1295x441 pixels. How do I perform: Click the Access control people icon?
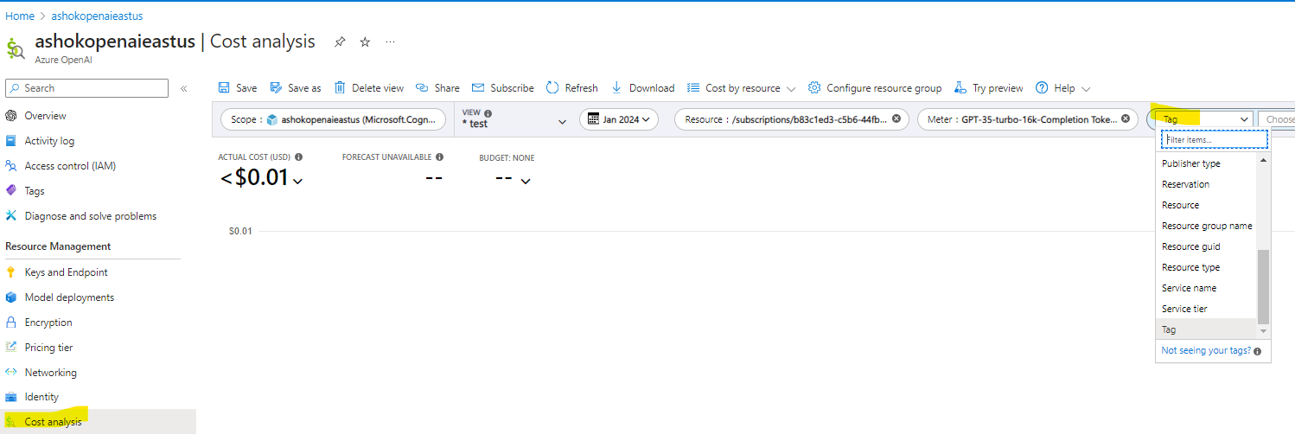tap(11, 166)
